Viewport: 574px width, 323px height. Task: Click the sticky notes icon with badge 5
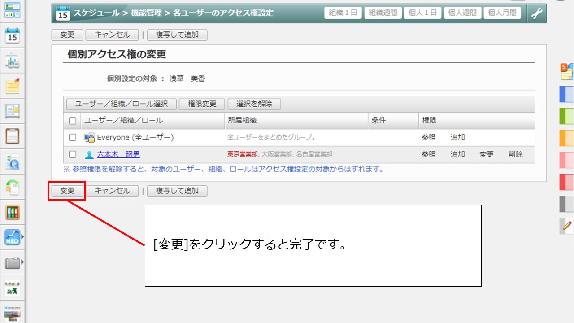(567, 71)
